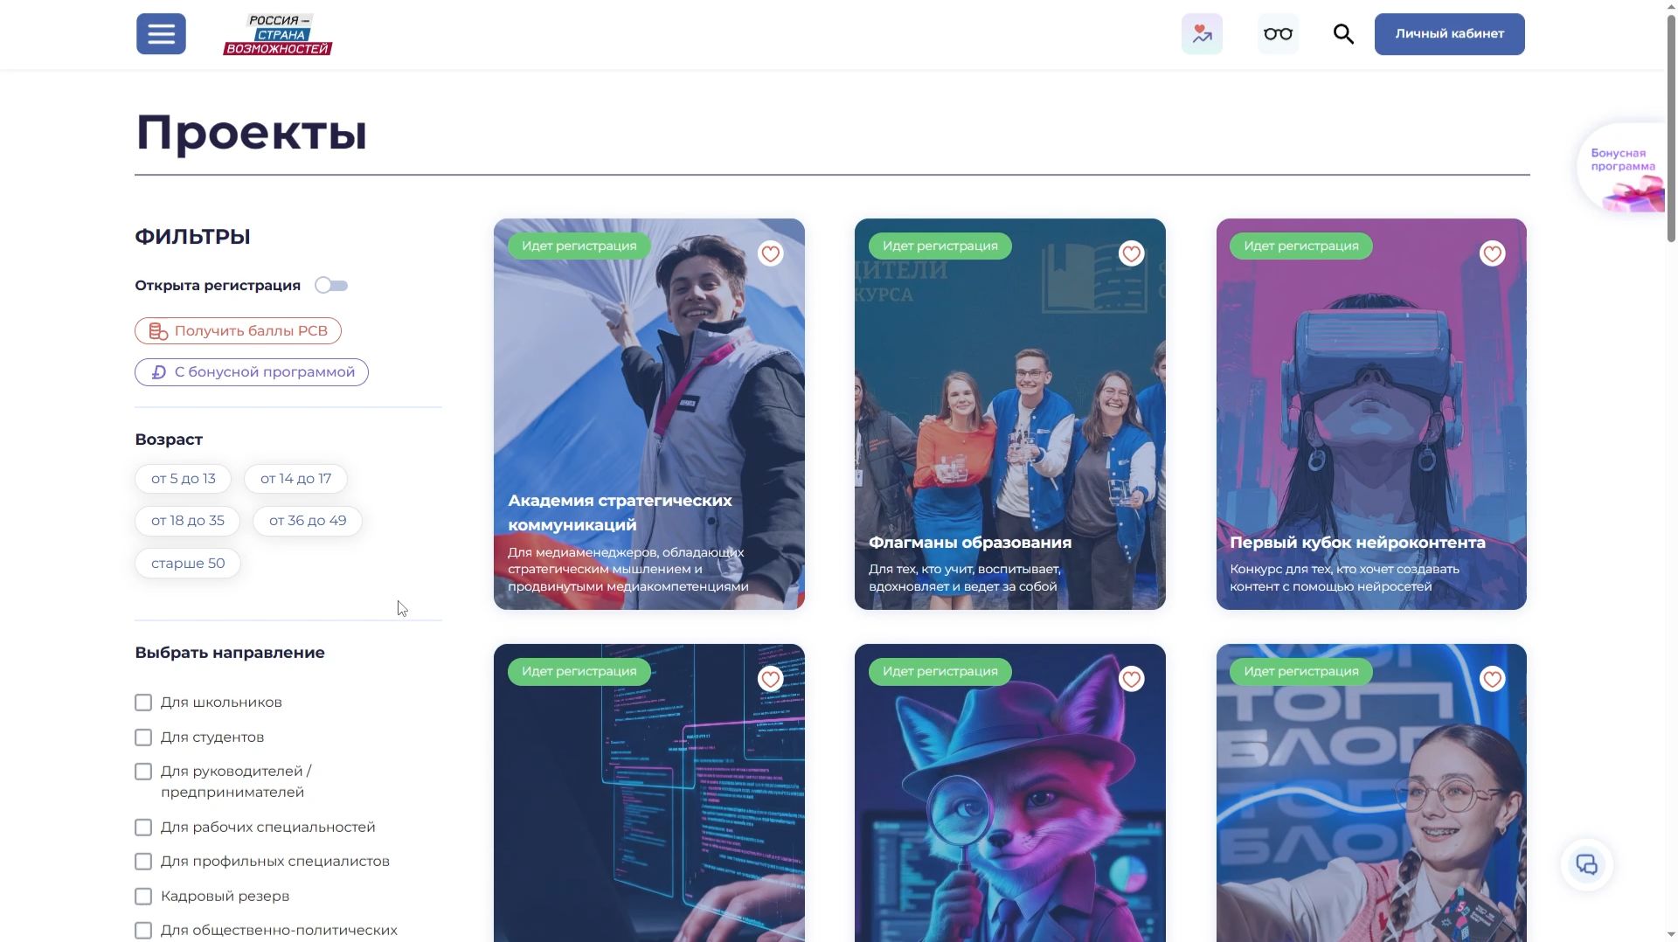Select age filter от 14 до 17
This screenshot has width=1678, height=942.
(x=295, y=479)
